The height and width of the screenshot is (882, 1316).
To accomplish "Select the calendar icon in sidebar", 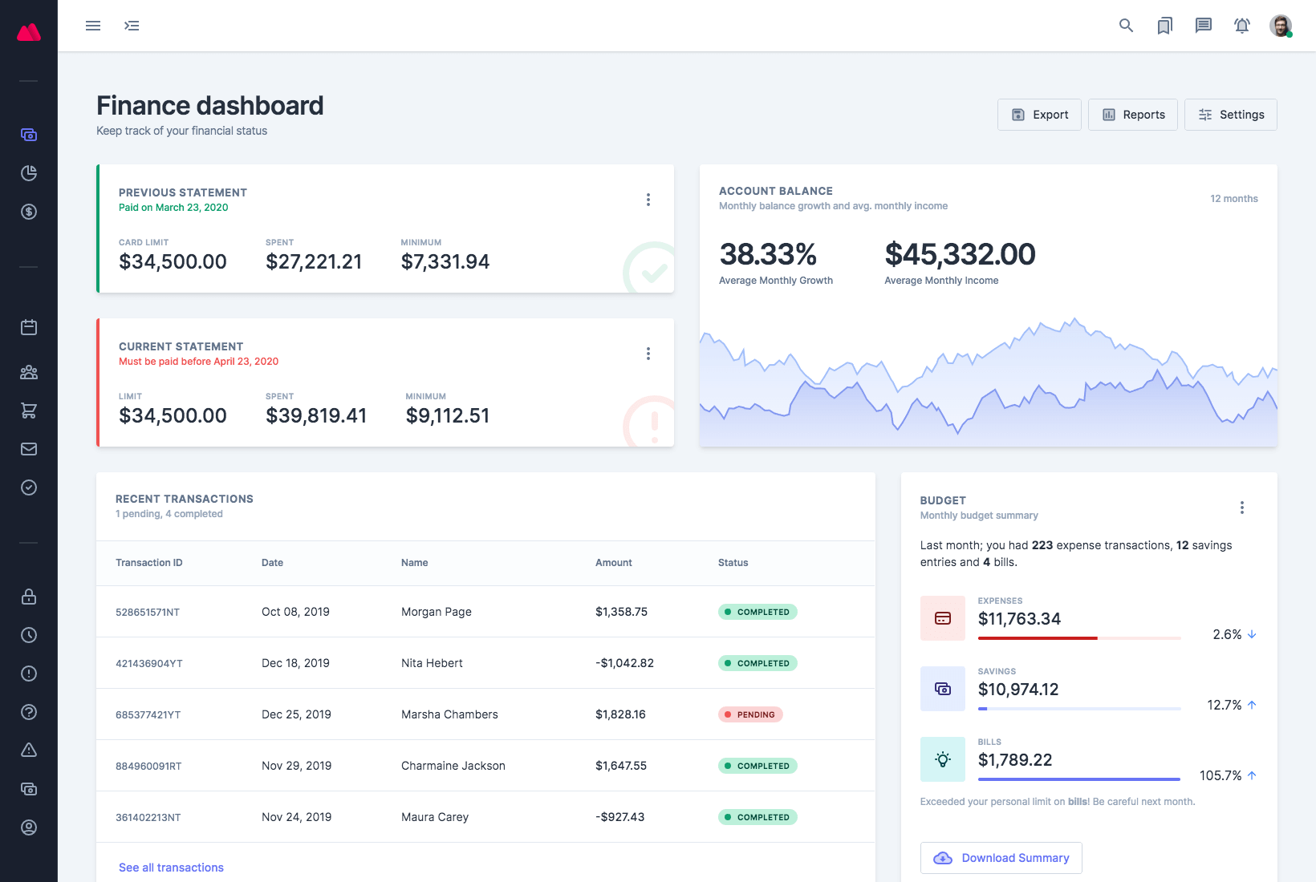I will [x=29, y=327].
